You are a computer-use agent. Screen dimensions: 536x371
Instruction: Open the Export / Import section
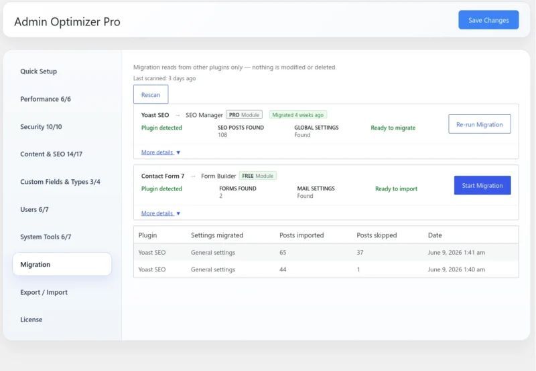(x=44, y=292)
